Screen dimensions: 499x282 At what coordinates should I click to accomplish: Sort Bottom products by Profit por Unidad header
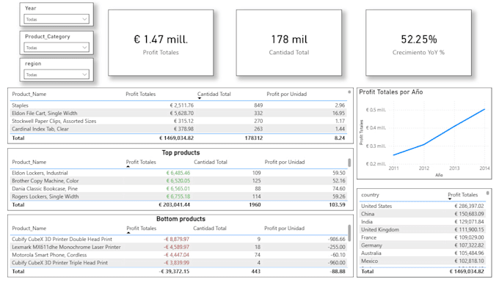(x=284, y=229)
